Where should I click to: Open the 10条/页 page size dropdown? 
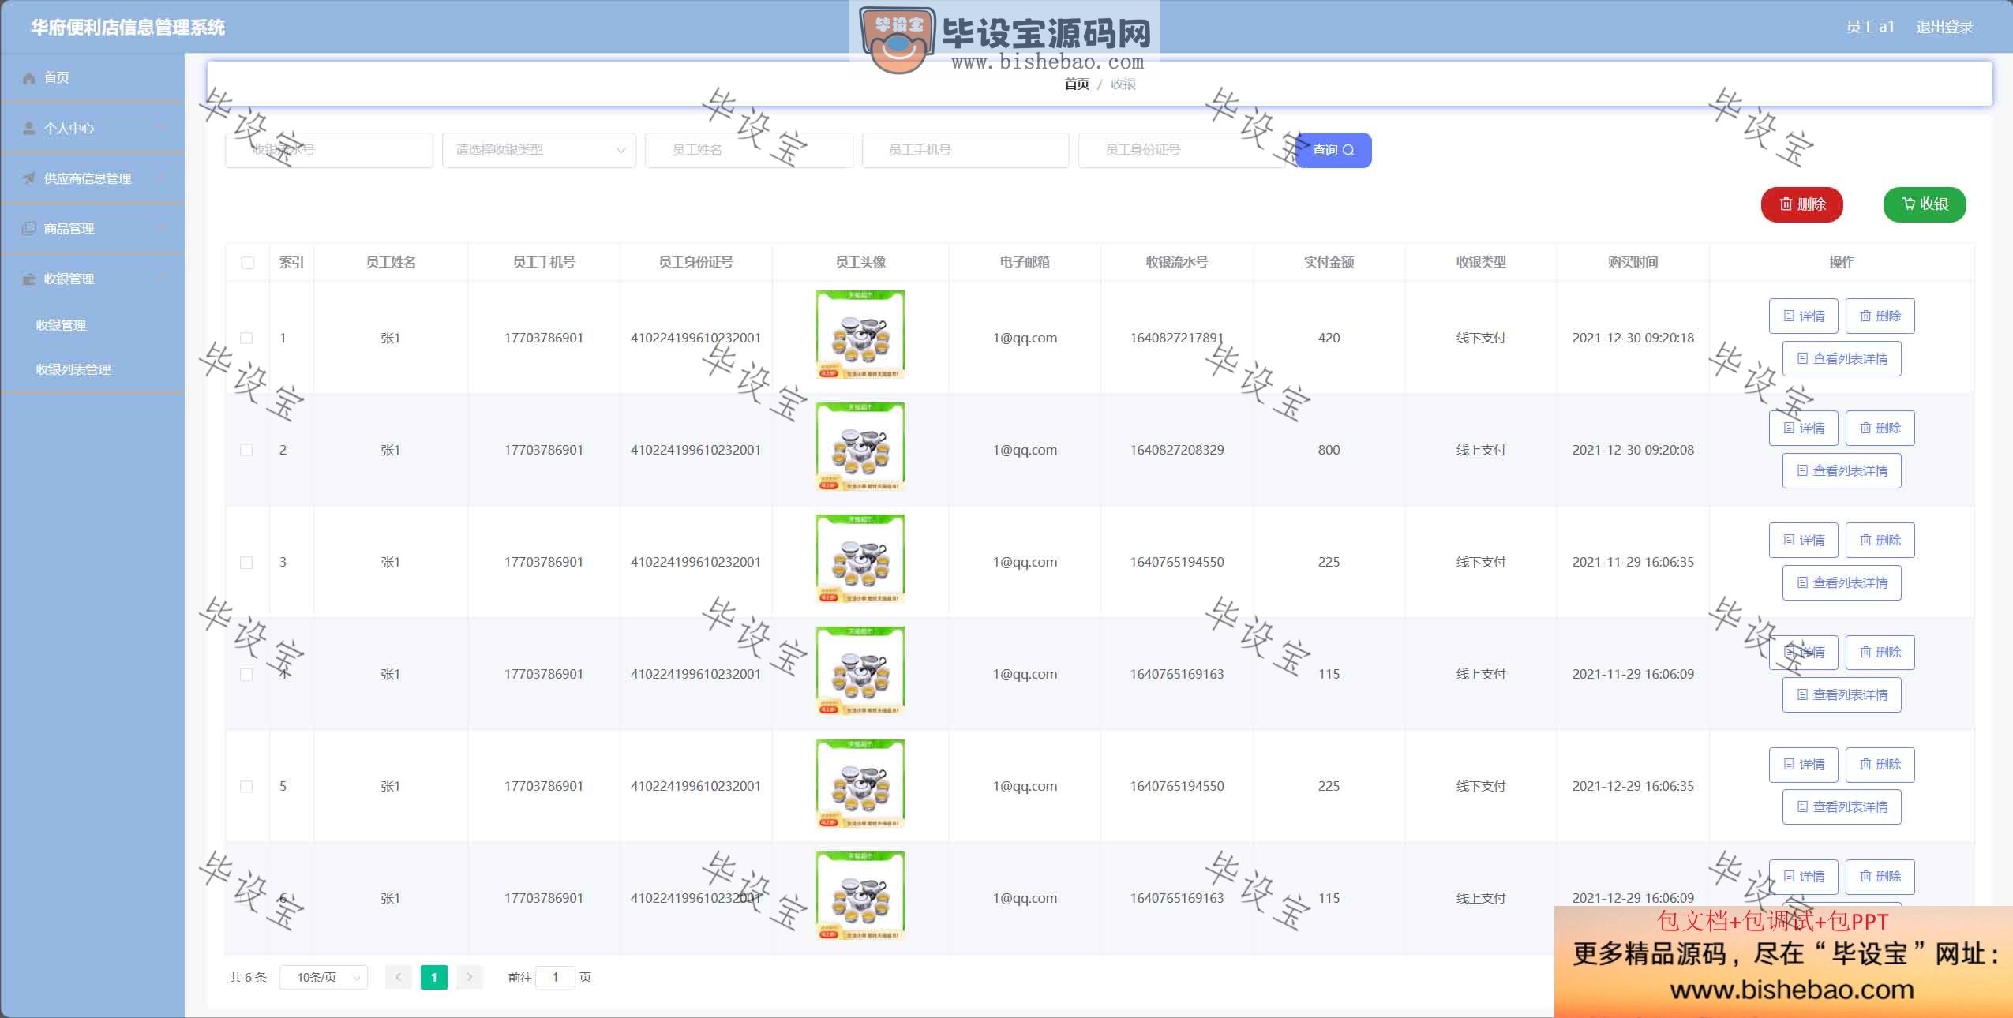[324, 977]
